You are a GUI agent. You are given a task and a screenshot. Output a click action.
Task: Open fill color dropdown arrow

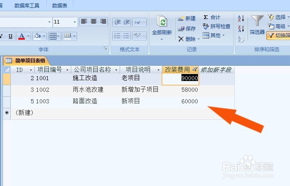[44, 36]
